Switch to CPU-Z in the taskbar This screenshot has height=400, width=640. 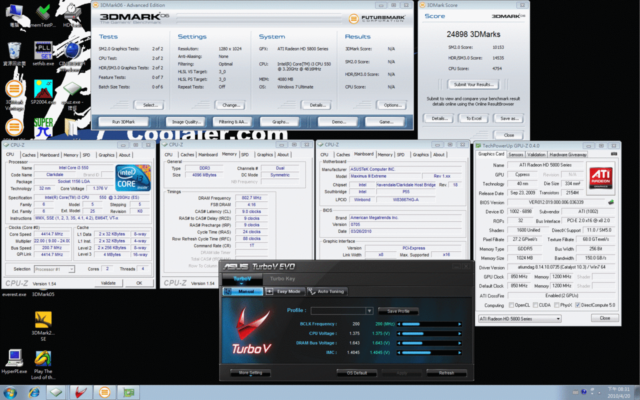pos(56,392)
